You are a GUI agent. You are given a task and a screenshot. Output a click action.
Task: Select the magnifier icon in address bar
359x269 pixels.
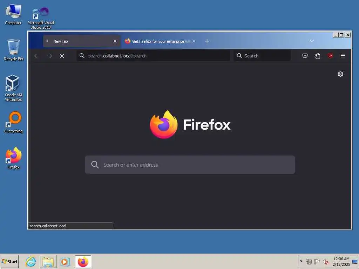click(82, 56)
